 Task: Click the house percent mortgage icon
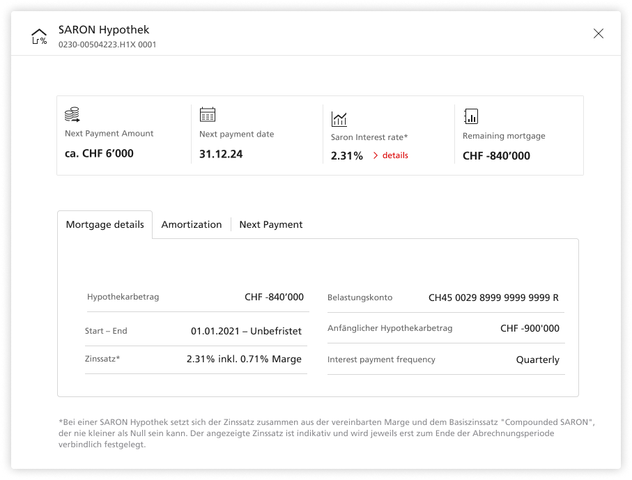pos(39,37)
